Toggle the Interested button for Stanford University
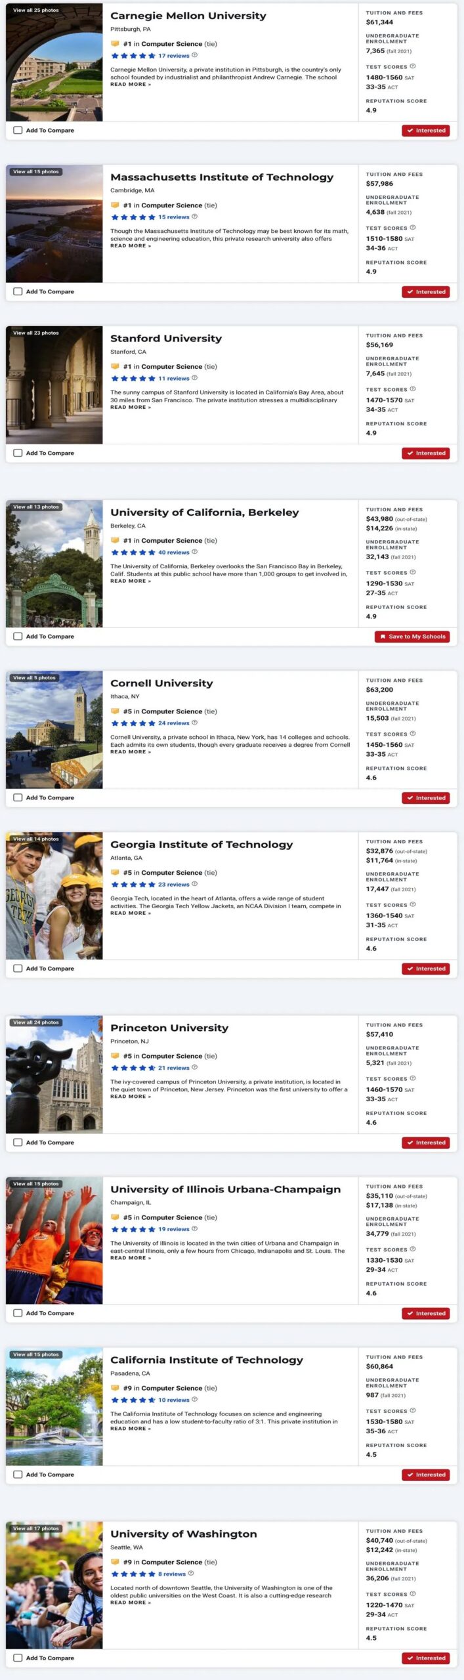464x1680 pixels. [x=425, y=453]
